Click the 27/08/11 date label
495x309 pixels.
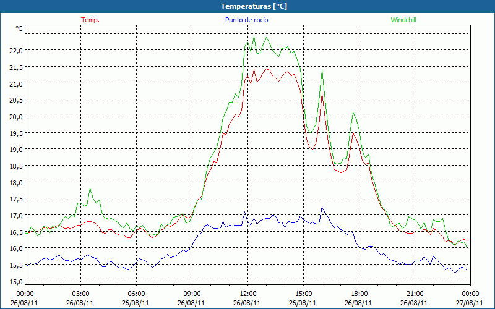pos(470,303)
